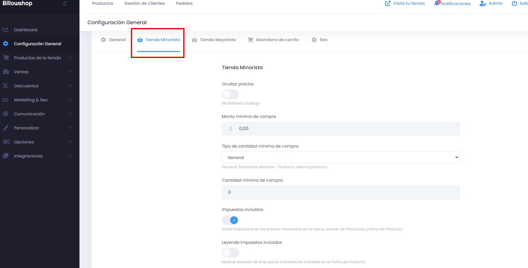Go to Gestión de Clientes in the top menu

pyautogui.click(x=144, y=4)
